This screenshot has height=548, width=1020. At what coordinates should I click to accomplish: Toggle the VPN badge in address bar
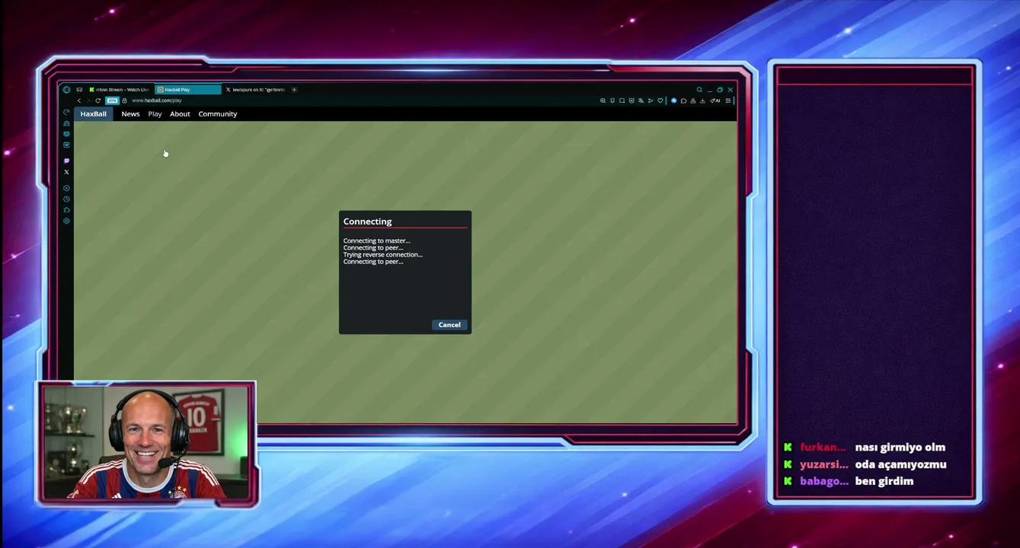[x=113, y=100]
